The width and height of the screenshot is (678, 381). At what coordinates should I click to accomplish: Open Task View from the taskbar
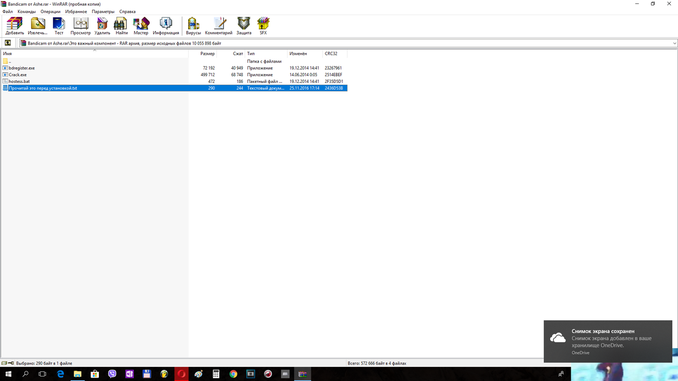(42, 374)
